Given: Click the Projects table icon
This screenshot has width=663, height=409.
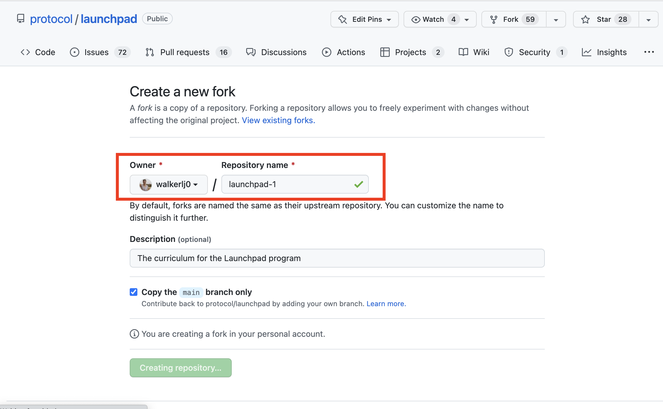Looking at the screenshot, I should pos(385,52).
